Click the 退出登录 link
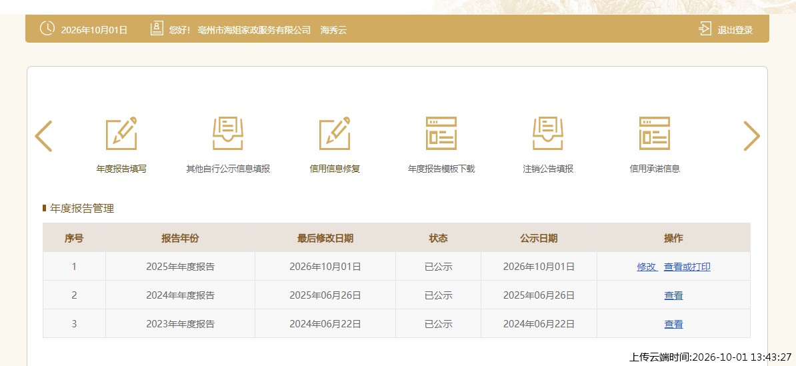796x366 pixels. click(x=735, y=31)
